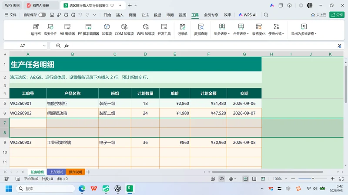Screen dimensions: 348x195
Task: Switch to the 开始 ribbon tab
Action: (107, 15)
